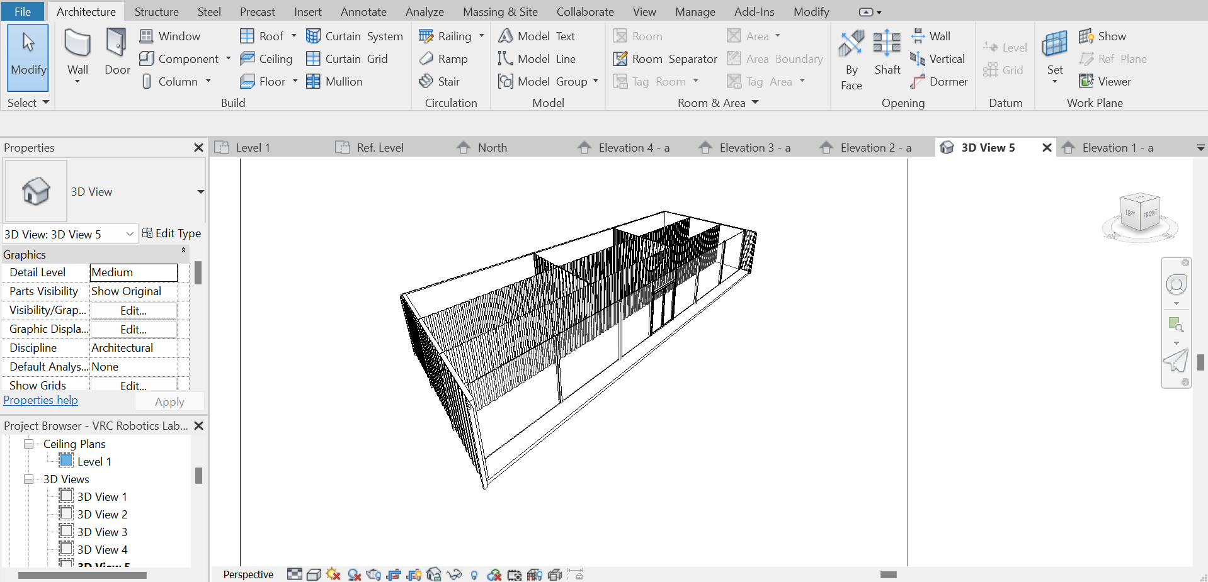Toggle shadows off in view control bar
Screen dimensions: 1208x582
click(x=354, y=574)
